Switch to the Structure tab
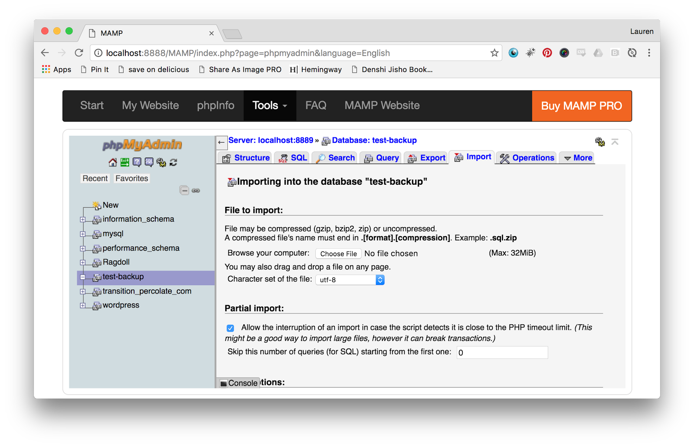The width and height of the screenshot is (694, 447). point(246,158)
